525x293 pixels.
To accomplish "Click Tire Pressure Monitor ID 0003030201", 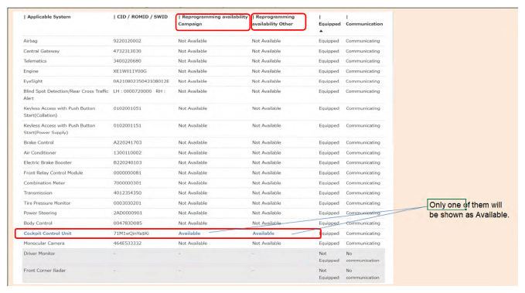I will 128,203.
